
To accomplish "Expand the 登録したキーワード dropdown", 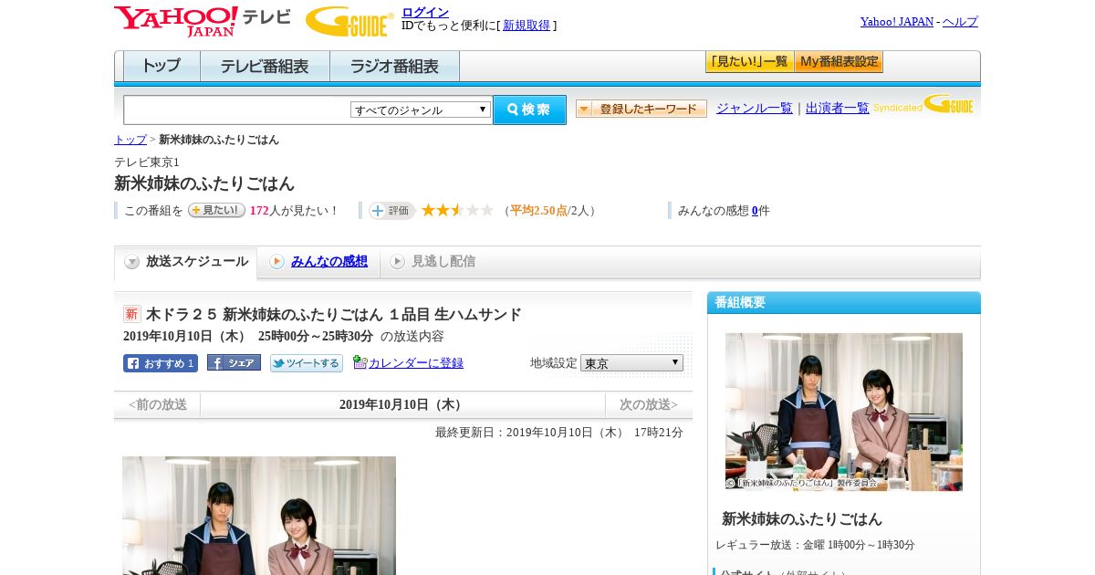I will click(x=641, y=109).
